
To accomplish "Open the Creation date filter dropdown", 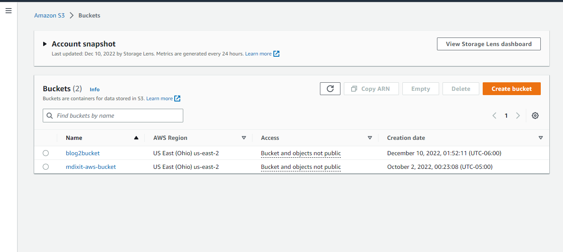I will (541, 138).
